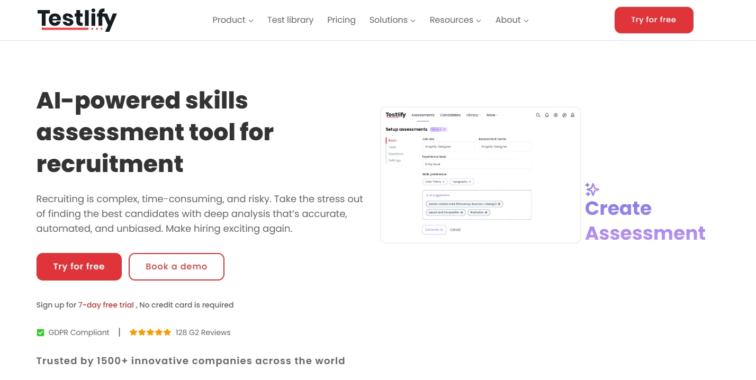
Task: Click the Trusted by 1500+ innovative companies text
Action: (x=191, y=361)
